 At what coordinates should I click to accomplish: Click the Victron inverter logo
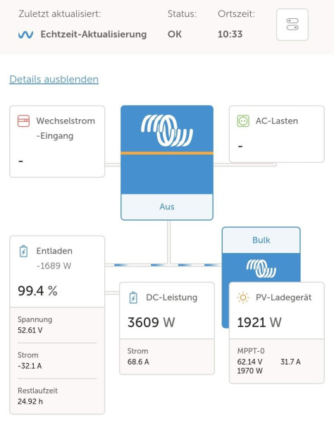(x=167, y=130)
